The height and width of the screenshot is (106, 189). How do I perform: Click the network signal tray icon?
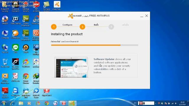(172, 103)
